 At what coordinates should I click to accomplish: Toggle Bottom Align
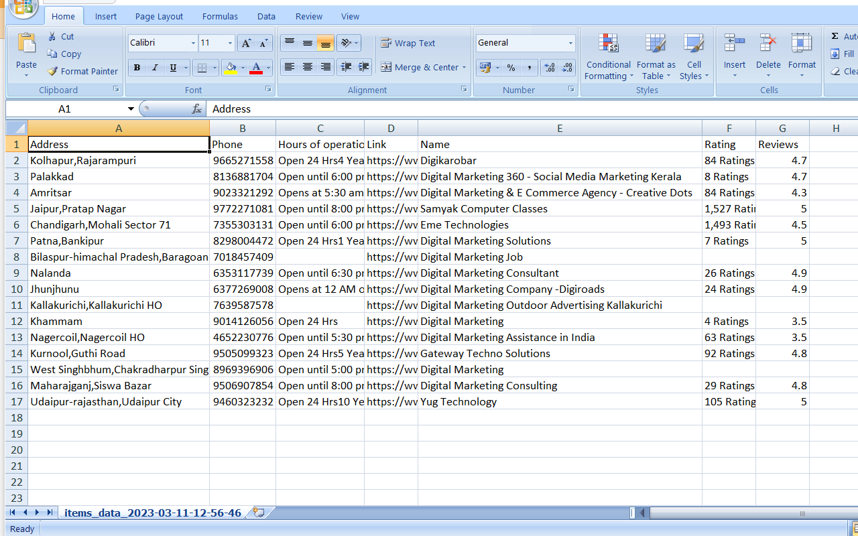point(326,43)
